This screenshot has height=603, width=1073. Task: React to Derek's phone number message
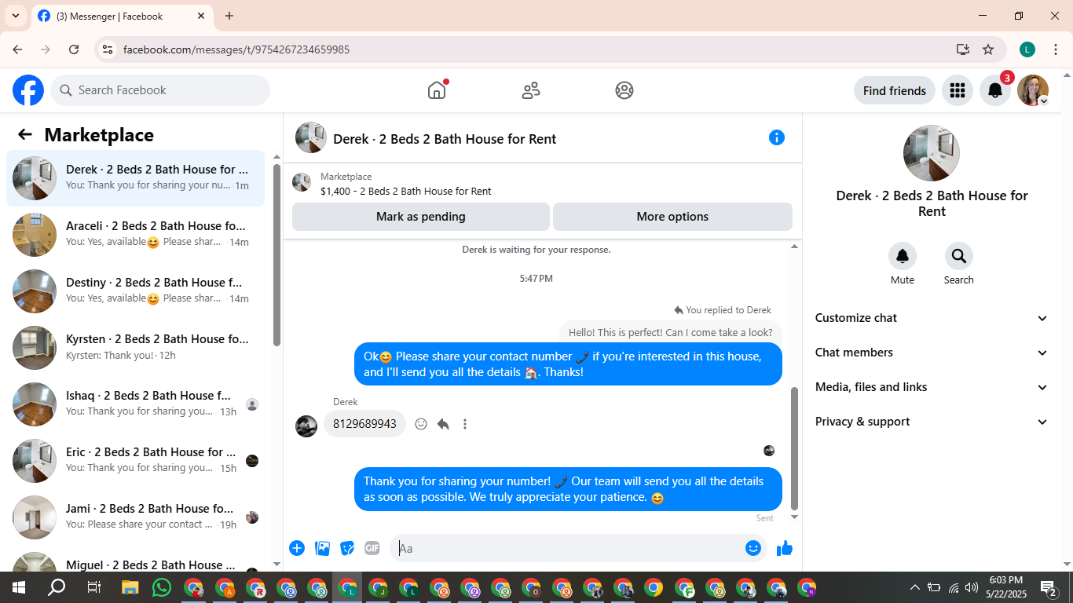tap(421, 424)
